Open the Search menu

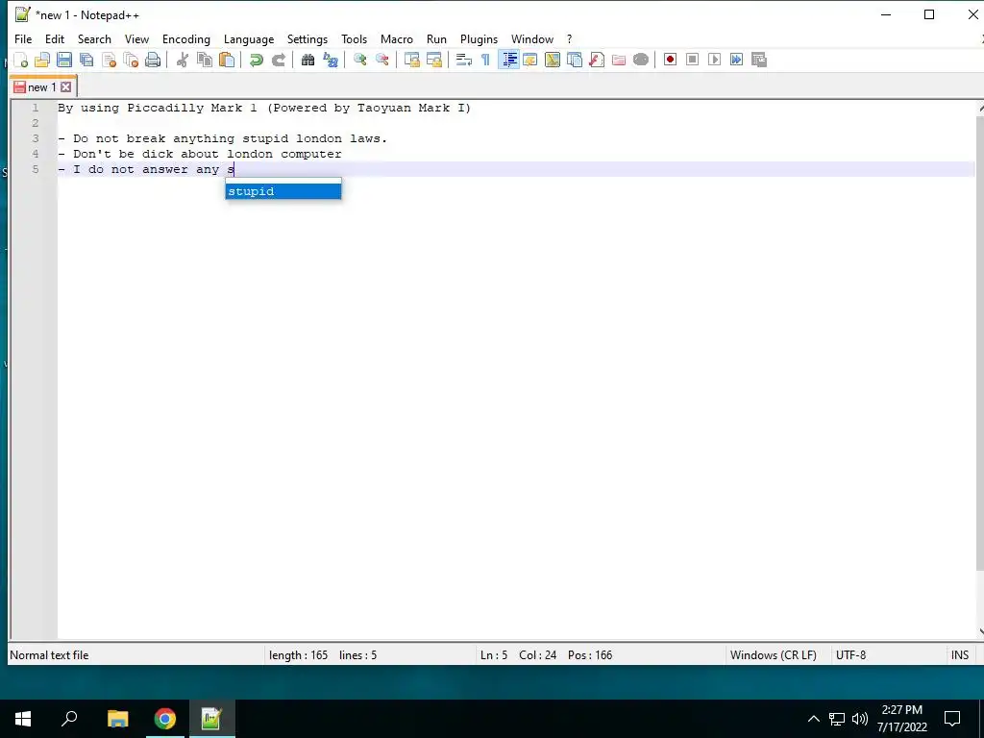point(94,38)
